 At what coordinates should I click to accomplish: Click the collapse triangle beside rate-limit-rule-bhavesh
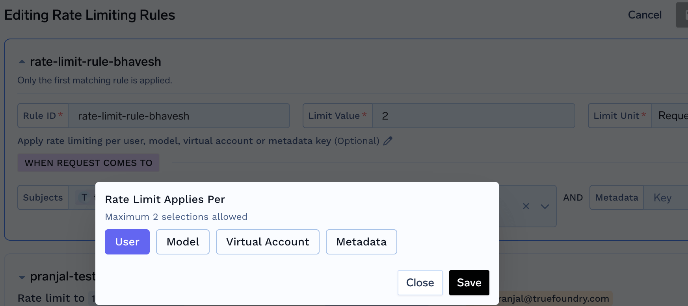22,61
